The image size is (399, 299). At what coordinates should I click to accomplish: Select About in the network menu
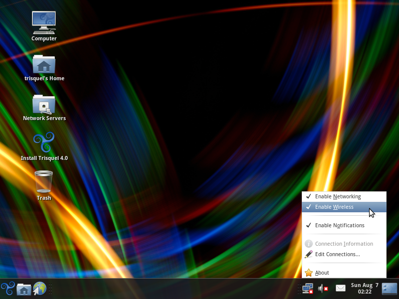(x=322, y=273)
